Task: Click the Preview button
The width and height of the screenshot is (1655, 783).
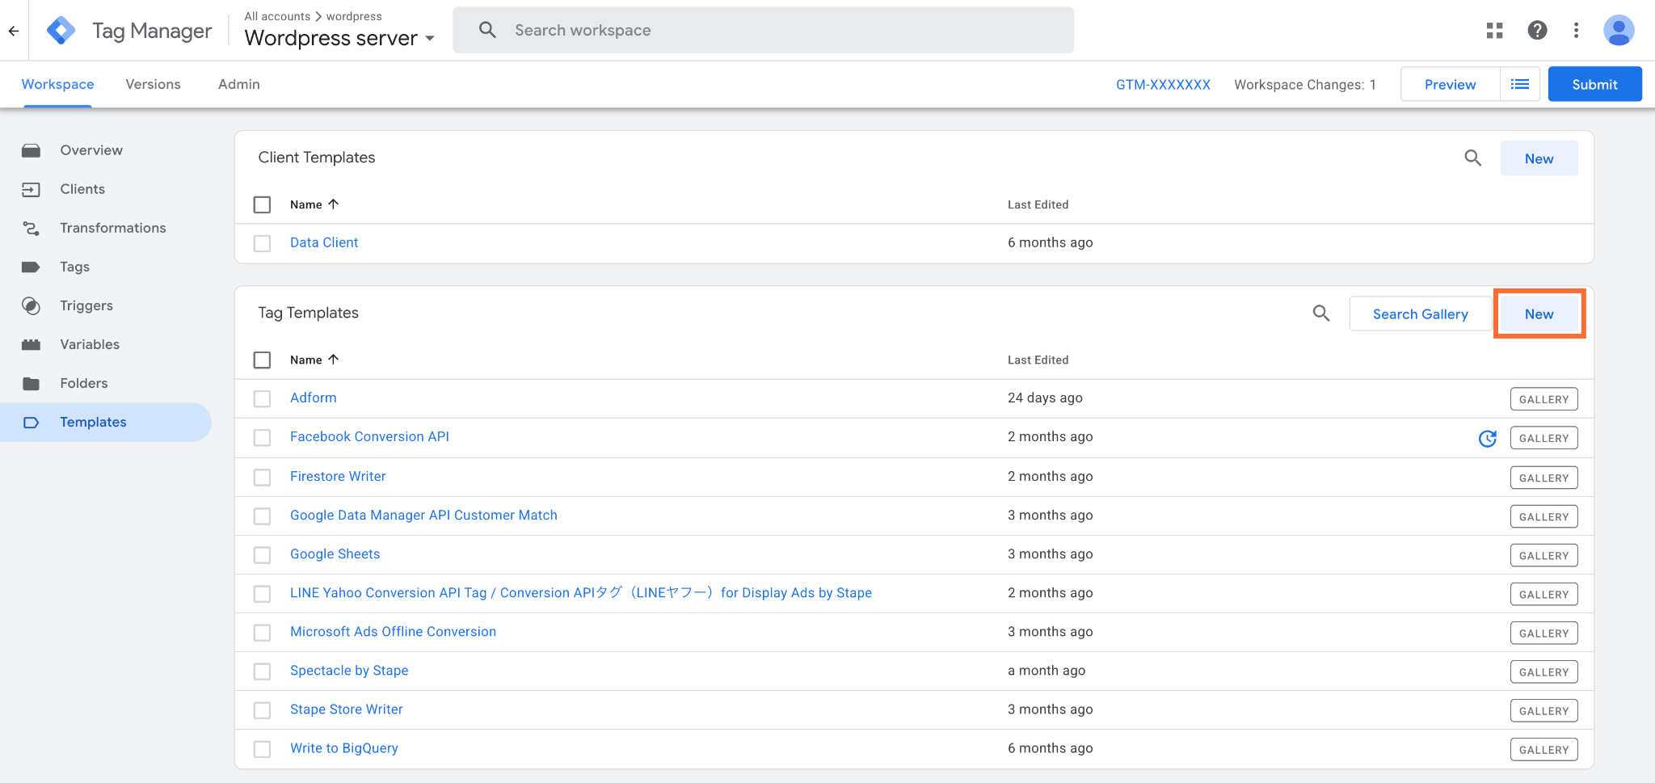Action: pyautogui.click(x=1450, y=84)
